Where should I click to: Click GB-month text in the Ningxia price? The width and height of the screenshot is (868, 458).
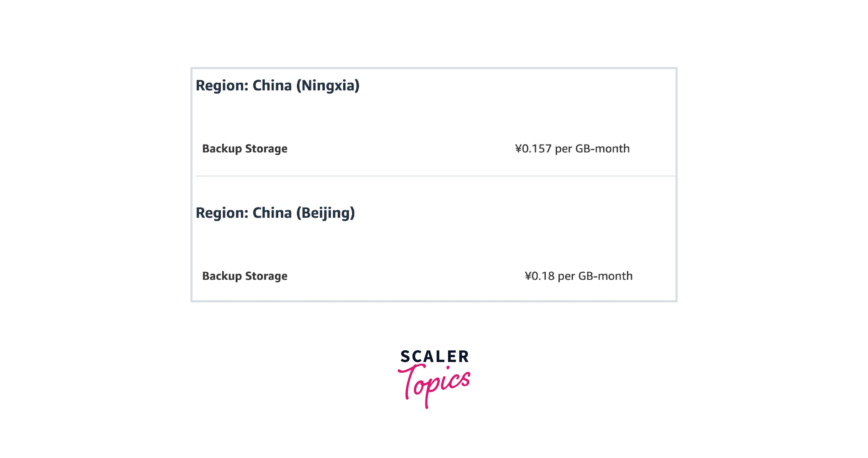602,149
